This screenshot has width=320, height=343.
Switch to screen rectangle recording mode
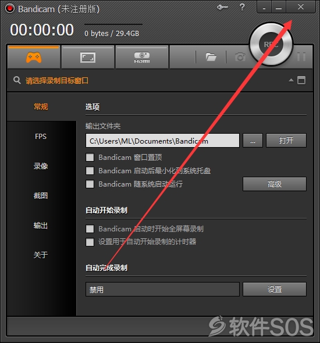[88, 58]
